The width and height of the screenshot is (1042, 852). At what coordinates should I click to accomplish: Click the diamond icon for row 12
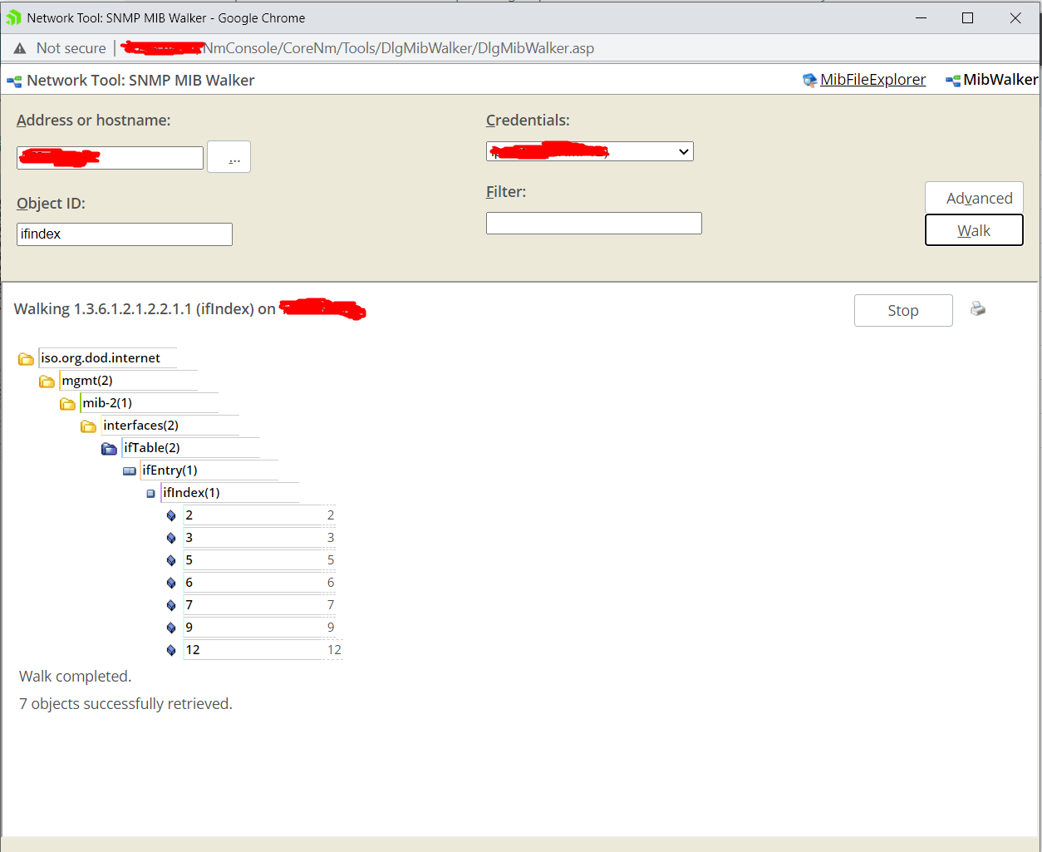[x=171, y=651]
